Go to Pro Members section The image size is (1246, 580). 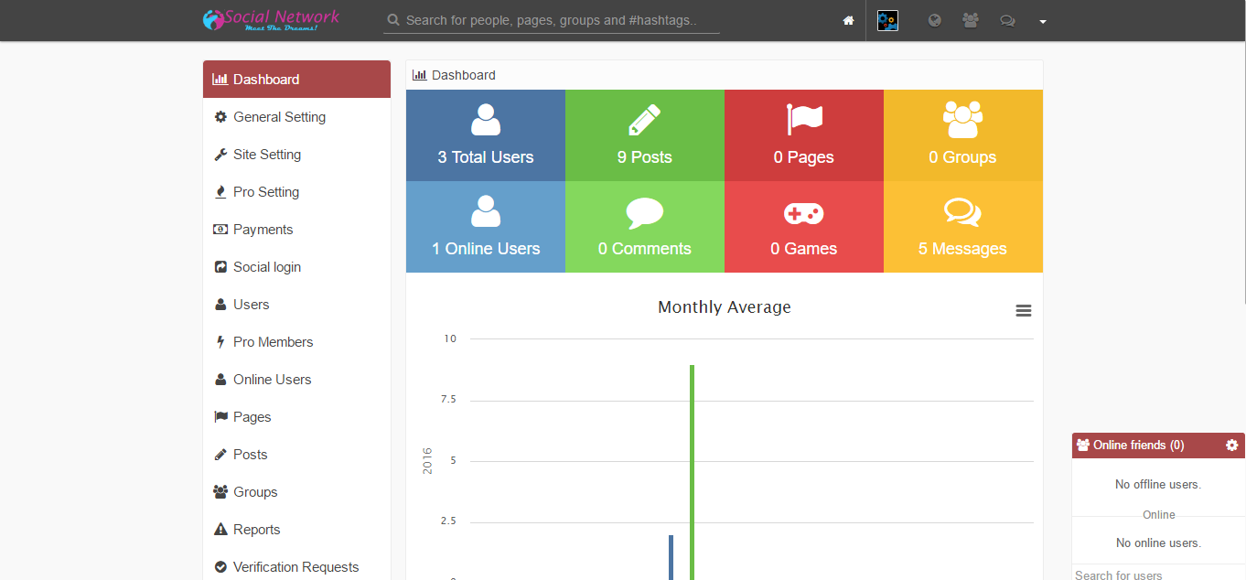click(x=273, y=342)
